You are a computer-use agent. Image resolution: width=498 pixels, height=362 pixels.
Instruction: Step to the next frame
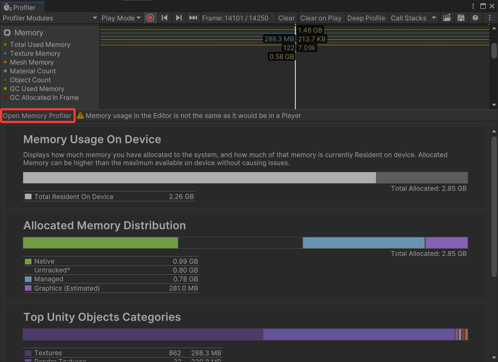pyautogui.click(x=178, y=18)
